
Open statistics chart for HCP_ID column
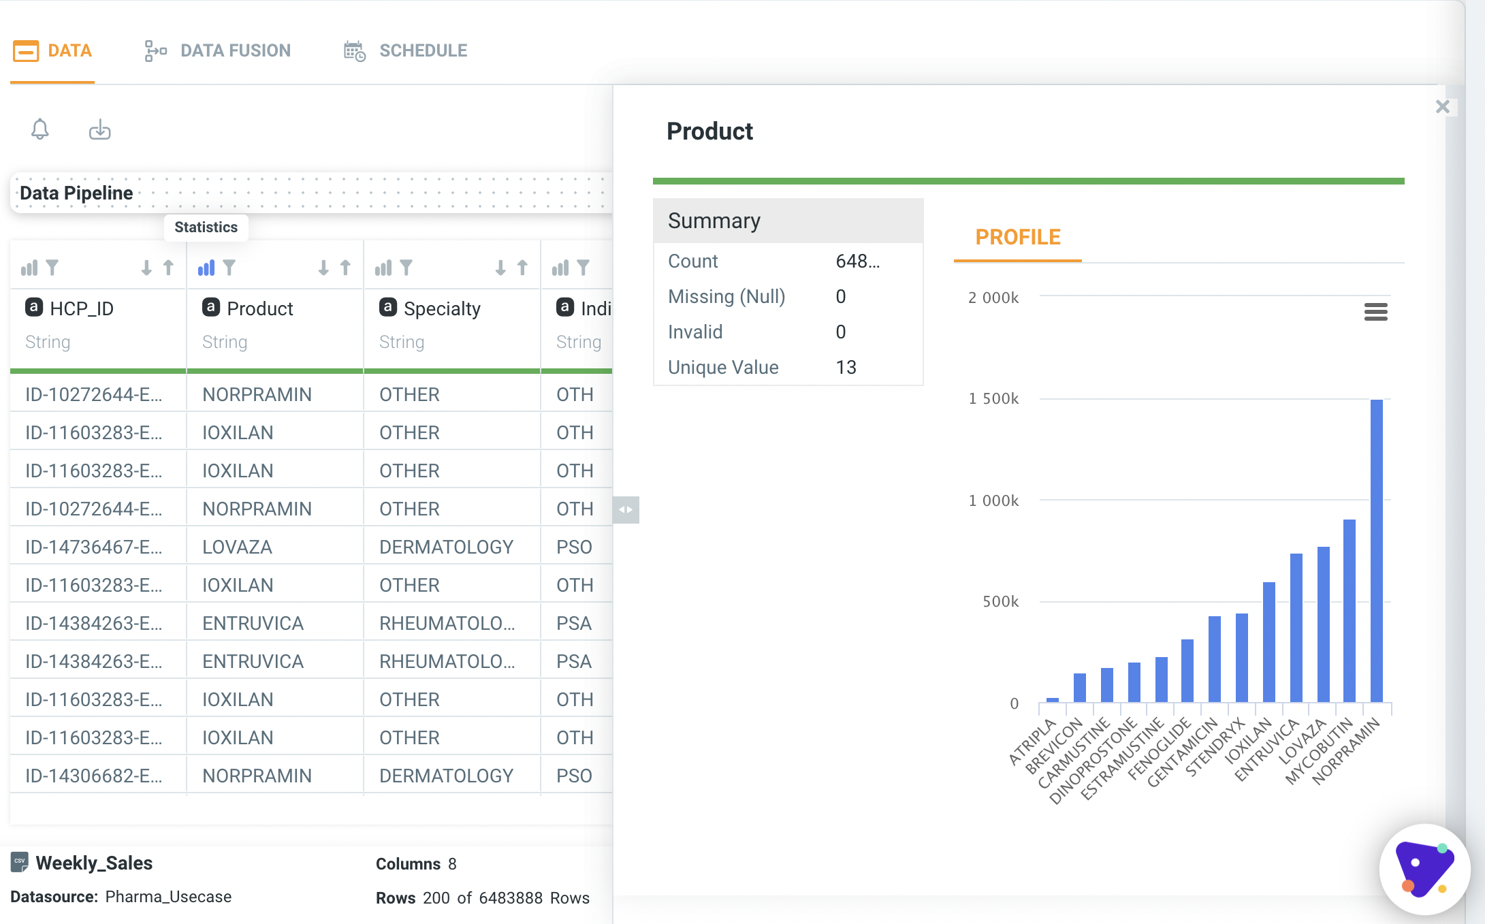(x=29, y=268)
